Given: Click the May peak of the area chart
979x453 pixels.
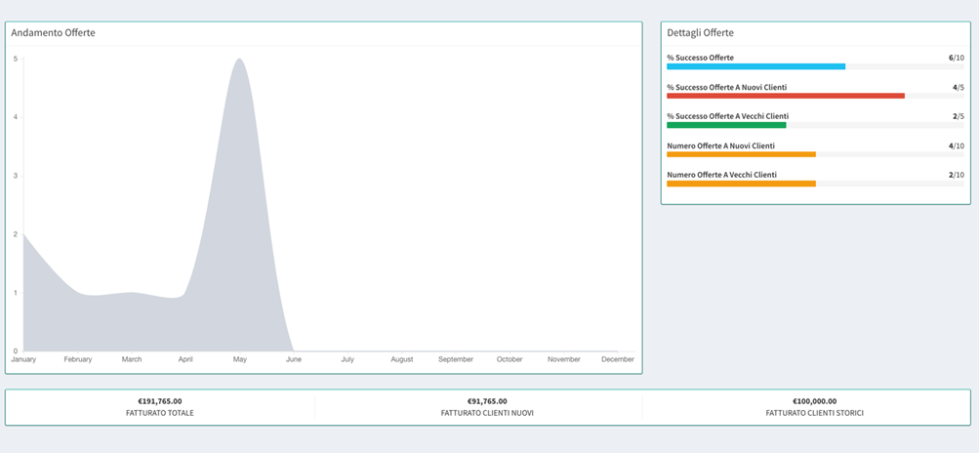Looking at the screenshot, I should [239, 61].
